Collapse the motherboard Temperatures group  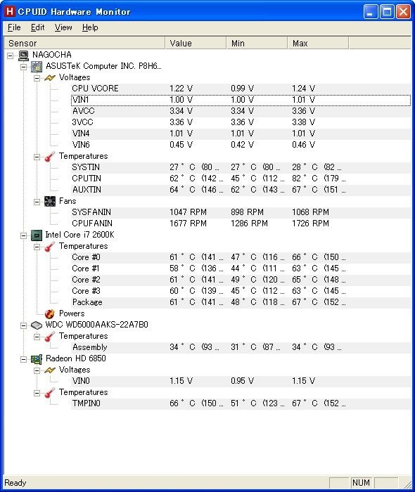(x=37, y=157)
